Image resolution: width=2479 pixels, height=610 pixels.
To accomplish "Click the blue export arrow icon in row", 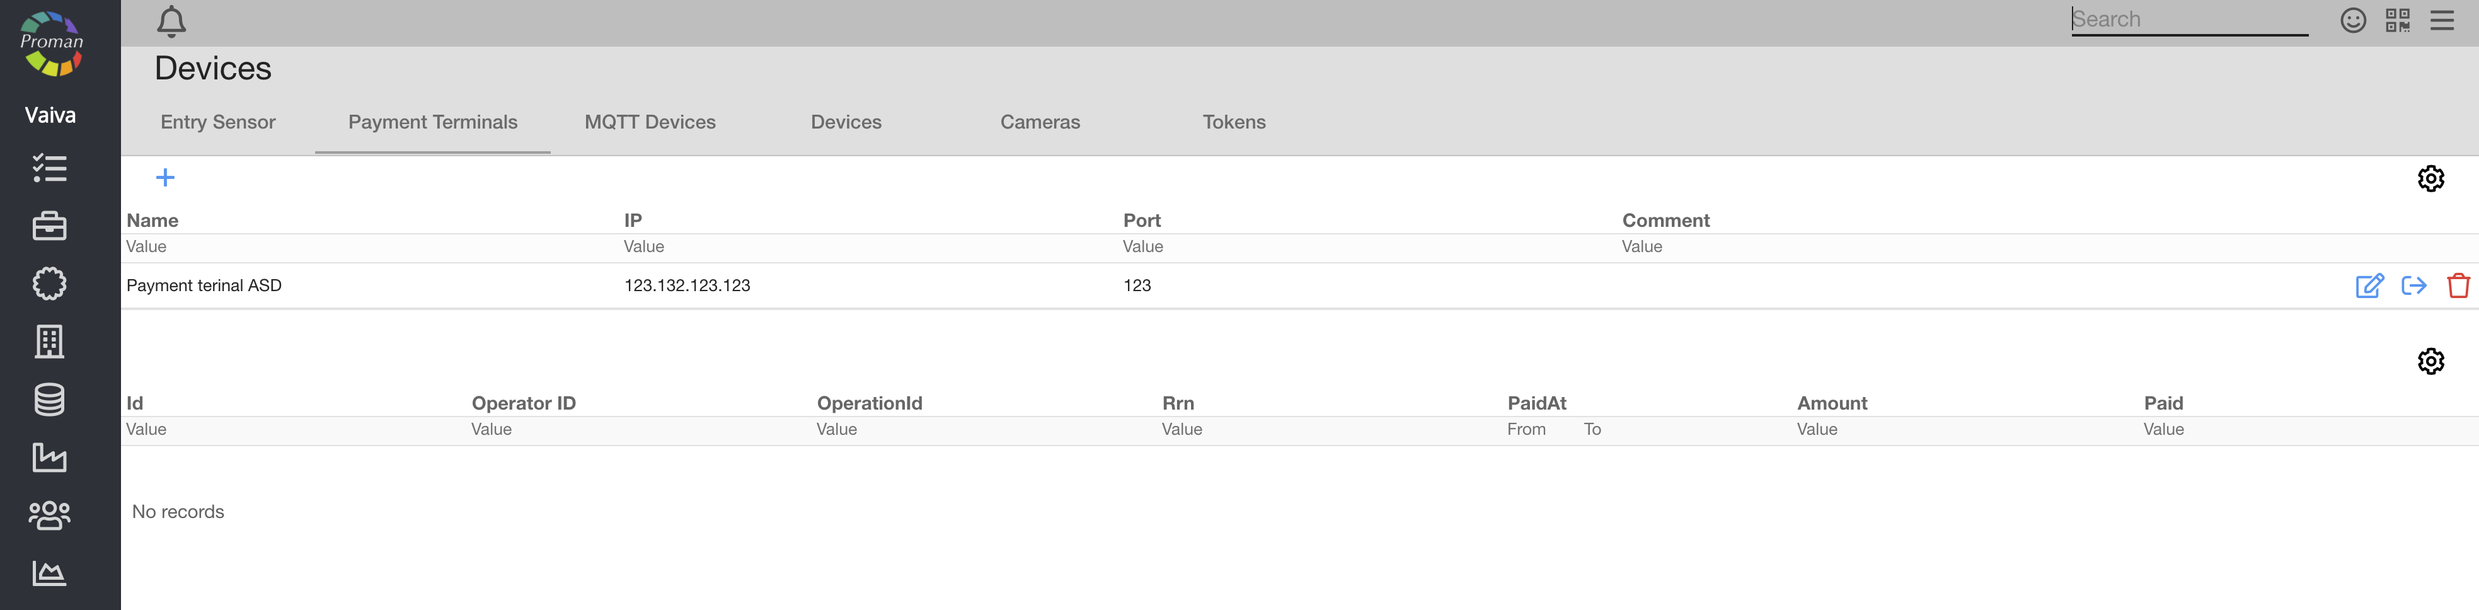I will pos(2413,285).
